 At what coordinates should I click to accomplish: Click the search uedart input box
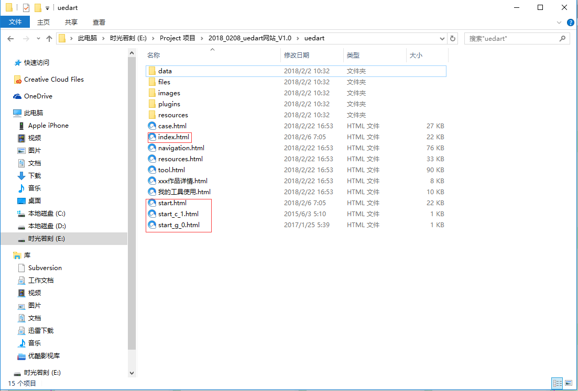pos(511,39)
